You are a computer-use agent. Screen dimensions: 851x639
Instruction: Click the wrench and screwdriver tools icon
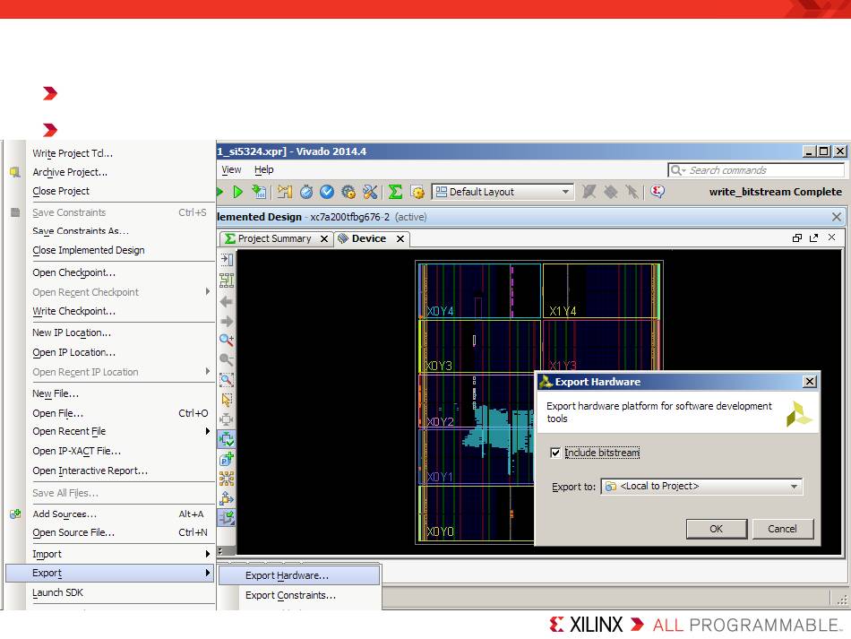[370, 192]
